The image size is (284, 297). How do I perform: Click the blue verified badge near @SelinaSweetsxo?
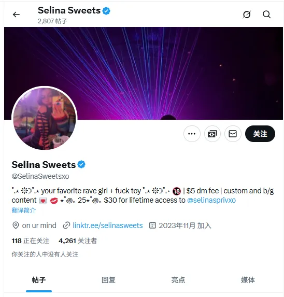tap(81, 164)
